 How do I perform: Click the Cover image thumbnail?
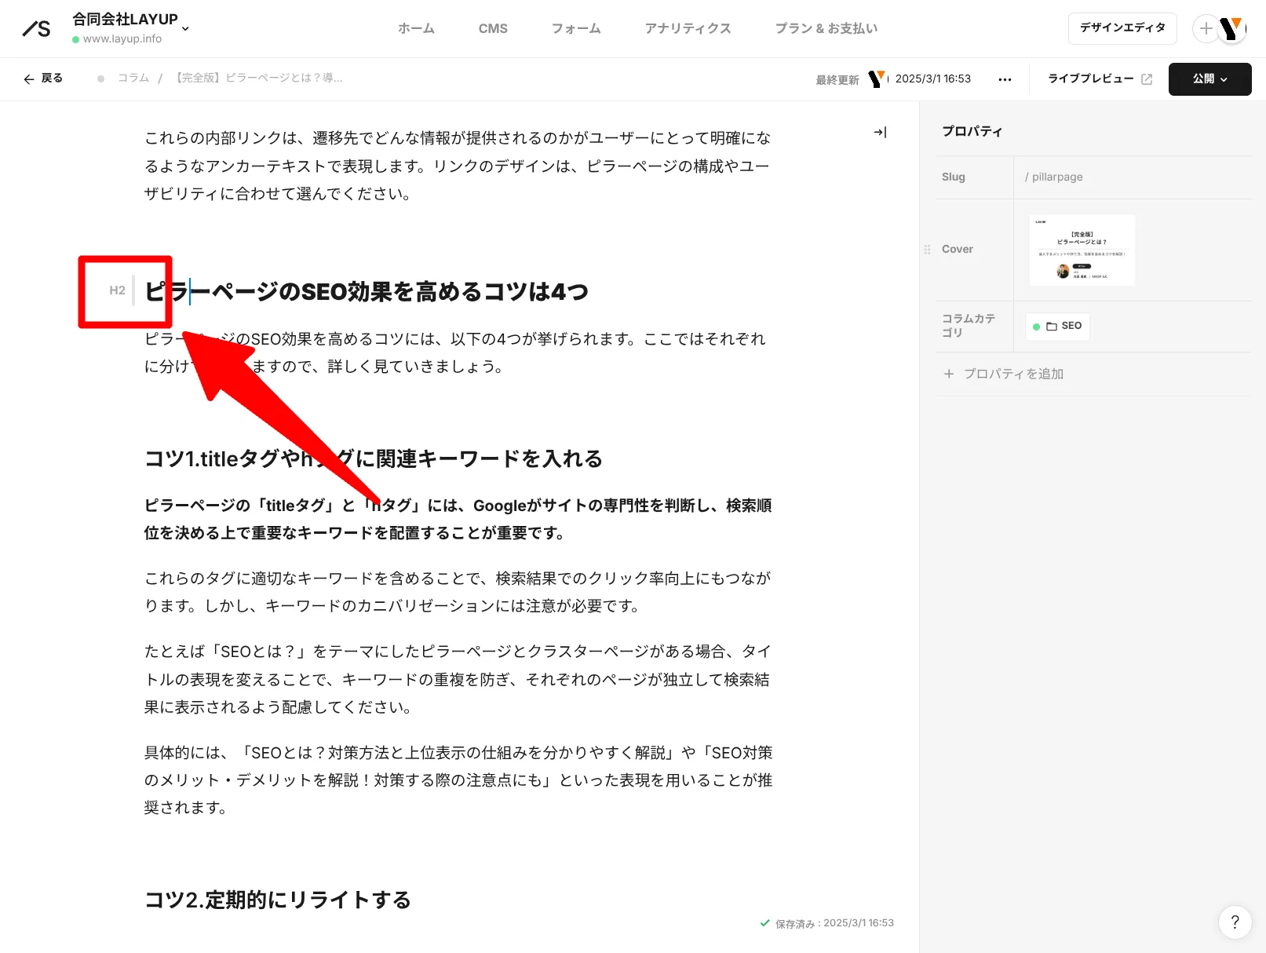[x=1082, y=250]
